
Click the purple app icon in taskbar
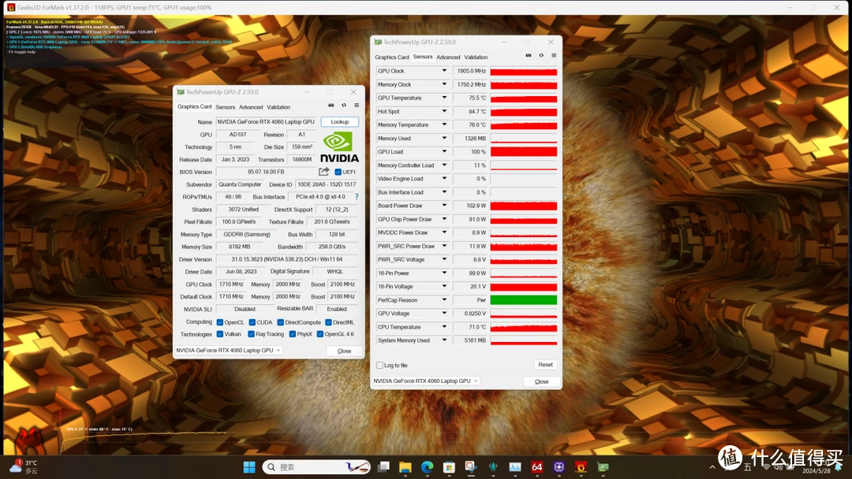click(559, 467)
